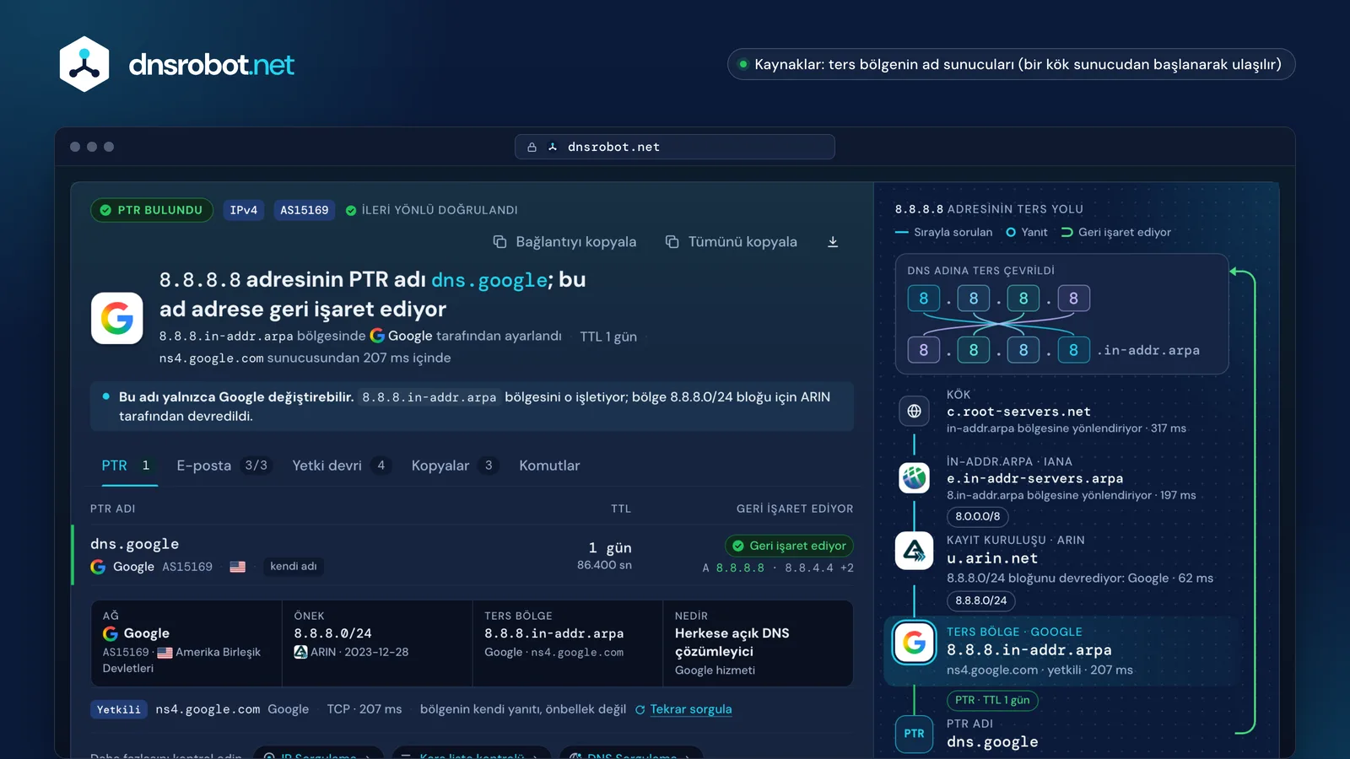Click the PTR ADI column header
The height and width of the screenshot is (759, 1350).
click(x=113, y=509)
